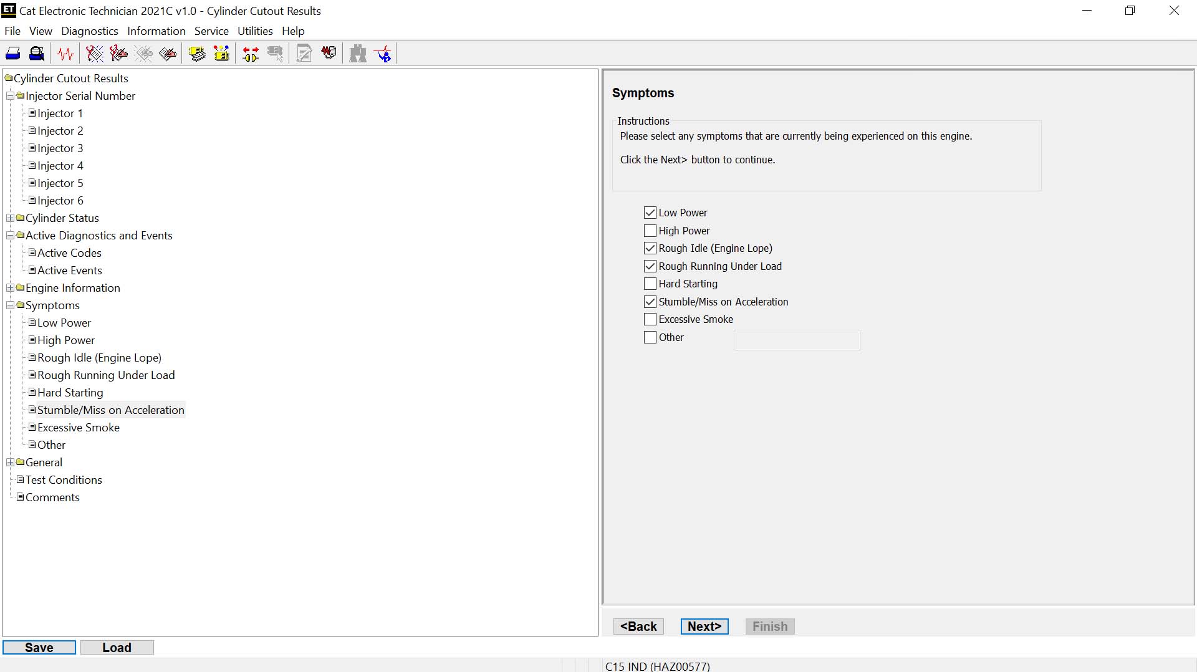Image resolution: width=1197 pixels, height=672 pixels.
Task: Click the Save button
Action: coord(38,647)
